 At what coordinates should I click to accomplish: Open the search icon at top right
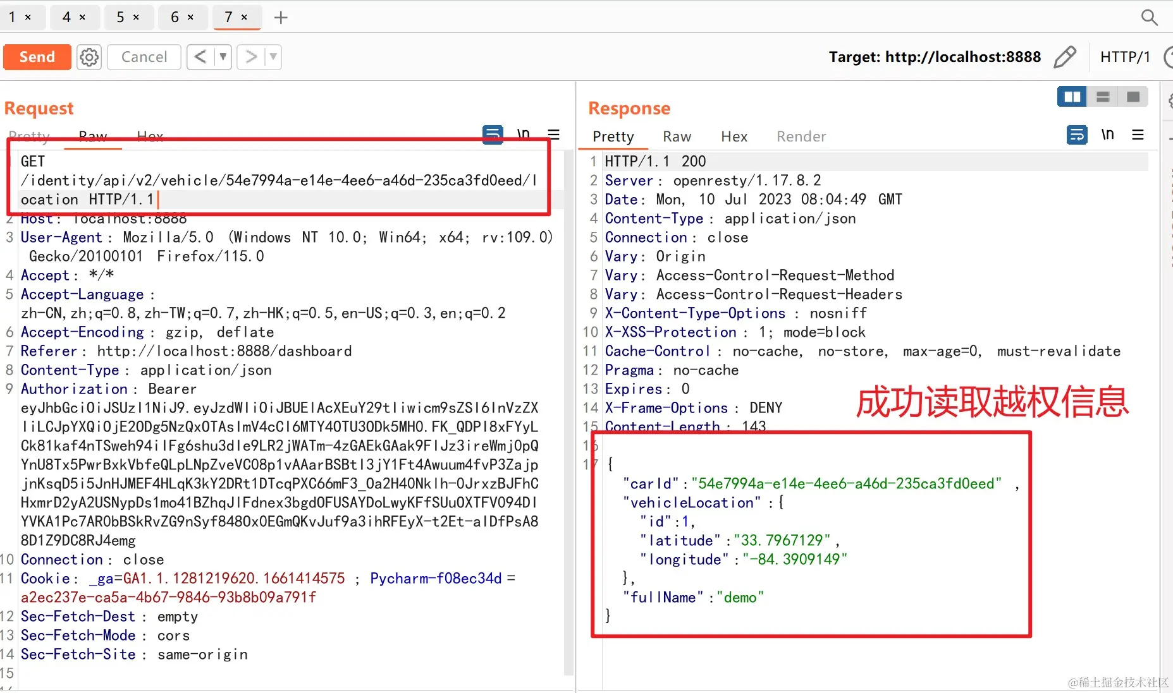[1149, 17]
